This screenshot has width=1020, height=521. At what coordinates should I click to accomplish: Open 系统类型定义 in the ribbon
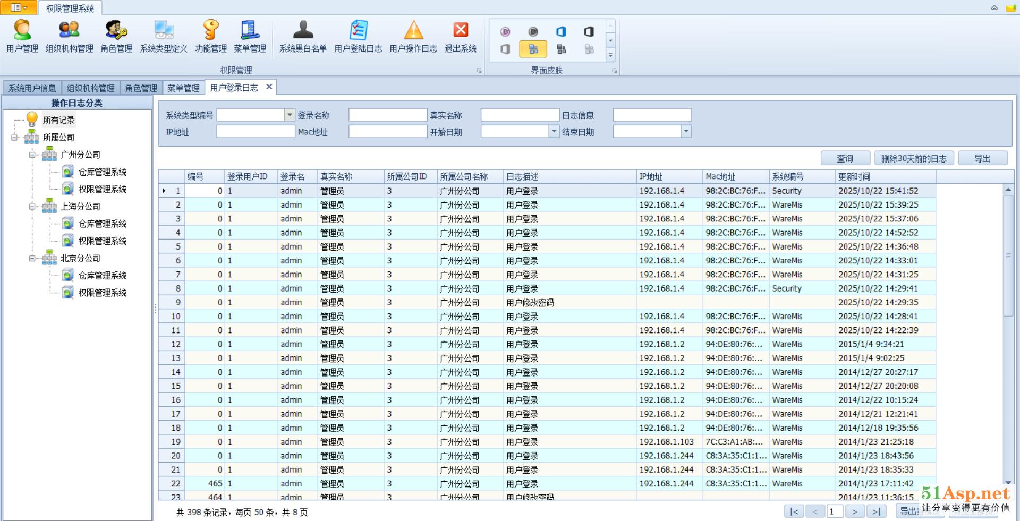164,36
